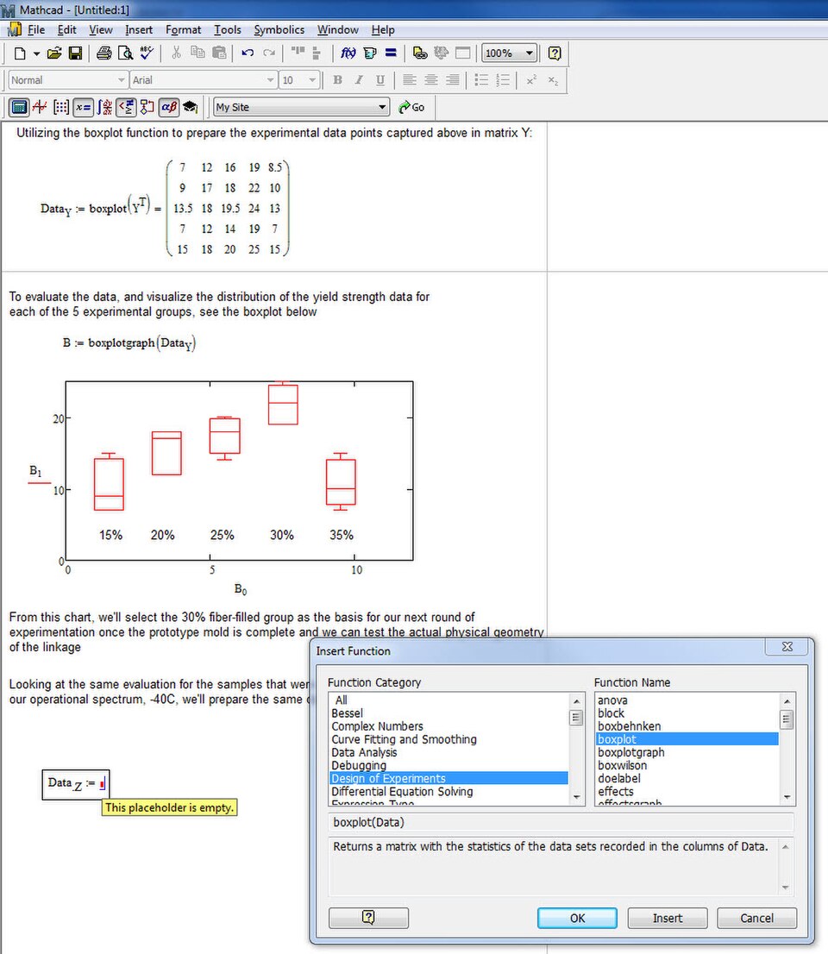Toggle italic text formatting
Viewport: 828px width, 954px height.
click(x=359, y=80)
